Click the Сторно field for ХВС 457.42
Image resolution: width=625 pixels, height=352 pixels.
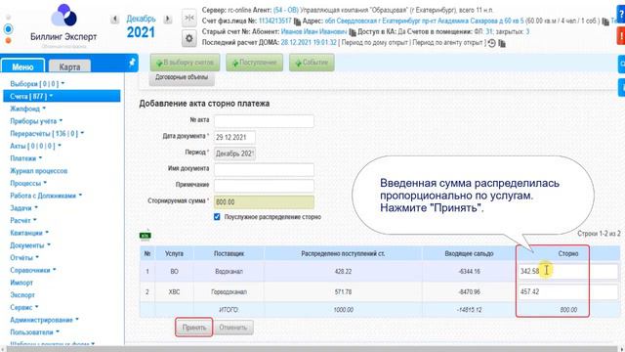pos(568,291)
